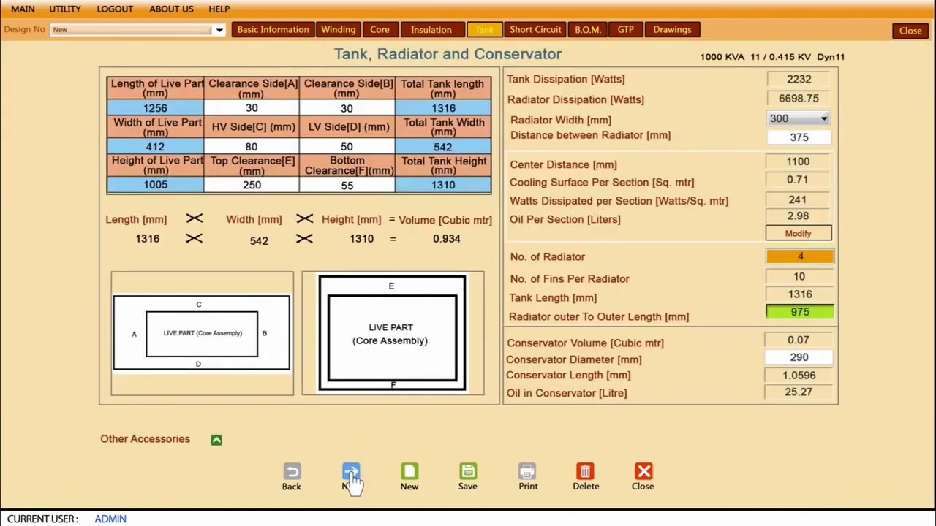Choose LOGOUT from the menu bar

pyautogui.click(x=115, y=9)
